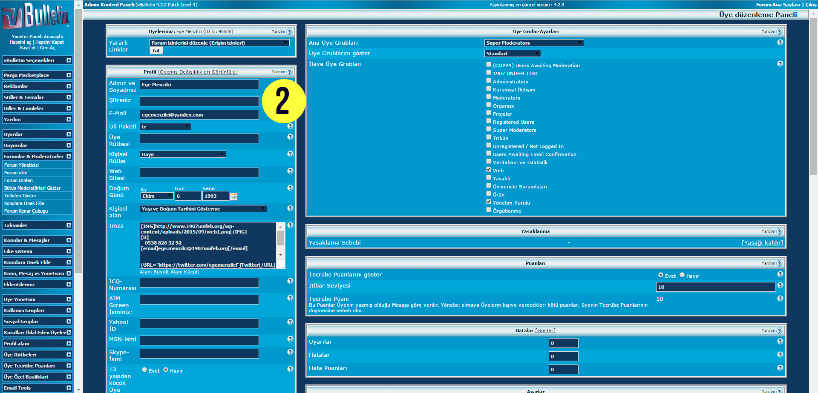Image resolution: width=818 pixels, height=393 pixels.
Task: Open Forum Yöneticisi in sidebar
Action: (21, 165)
